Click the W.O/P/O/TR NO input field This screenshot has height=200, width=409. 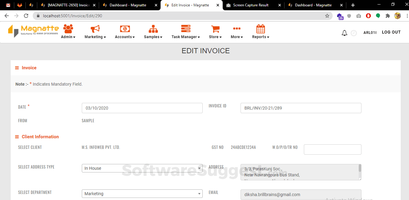(332, 149)
